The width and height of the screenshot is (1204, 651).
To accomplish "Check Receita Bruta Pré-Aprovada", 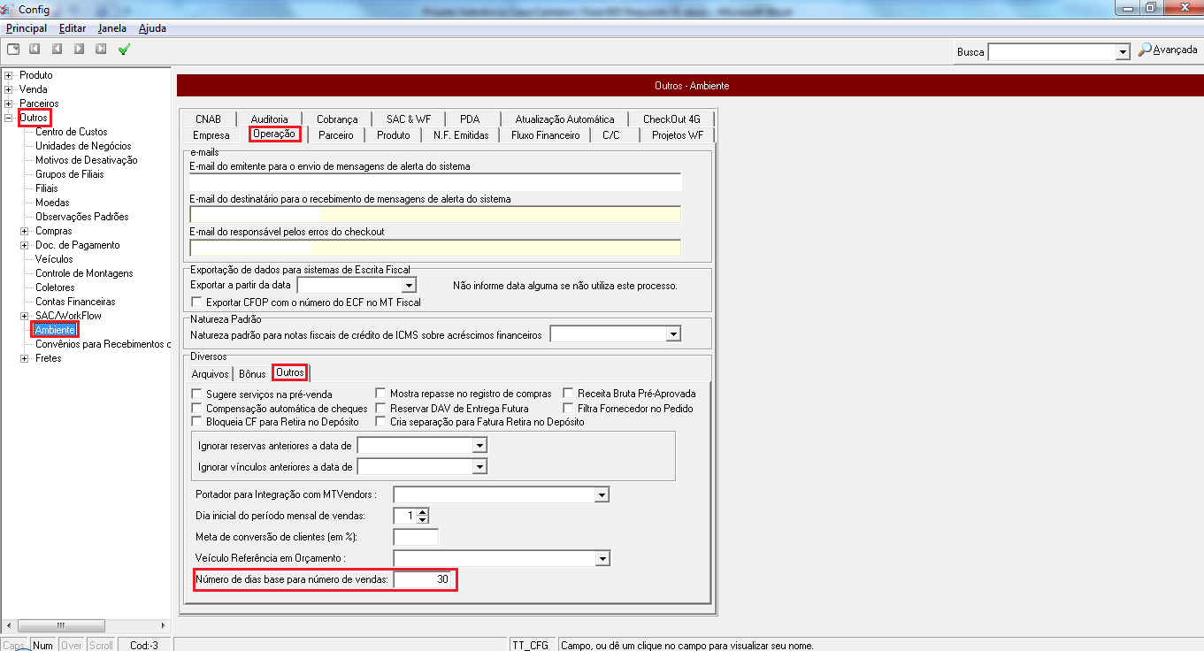I will (x=569, y=394).
